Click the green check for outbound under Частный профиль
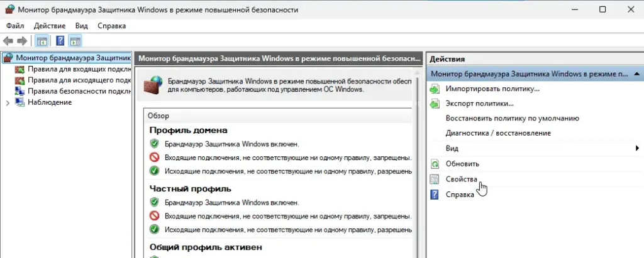The width and height of the screenshot is (644, 258). click(154, 229)
